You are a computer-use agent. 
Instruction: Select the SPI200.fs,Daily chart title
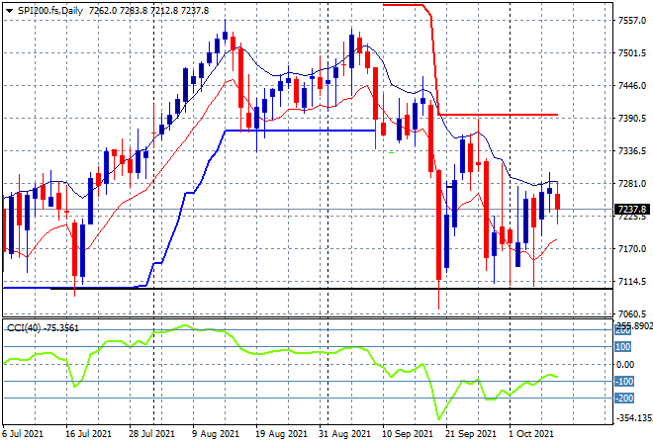click(50, 11)
